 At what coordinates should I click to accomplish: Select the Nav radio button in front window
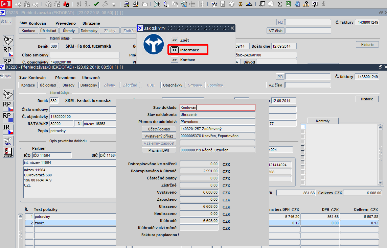[2, 76]
